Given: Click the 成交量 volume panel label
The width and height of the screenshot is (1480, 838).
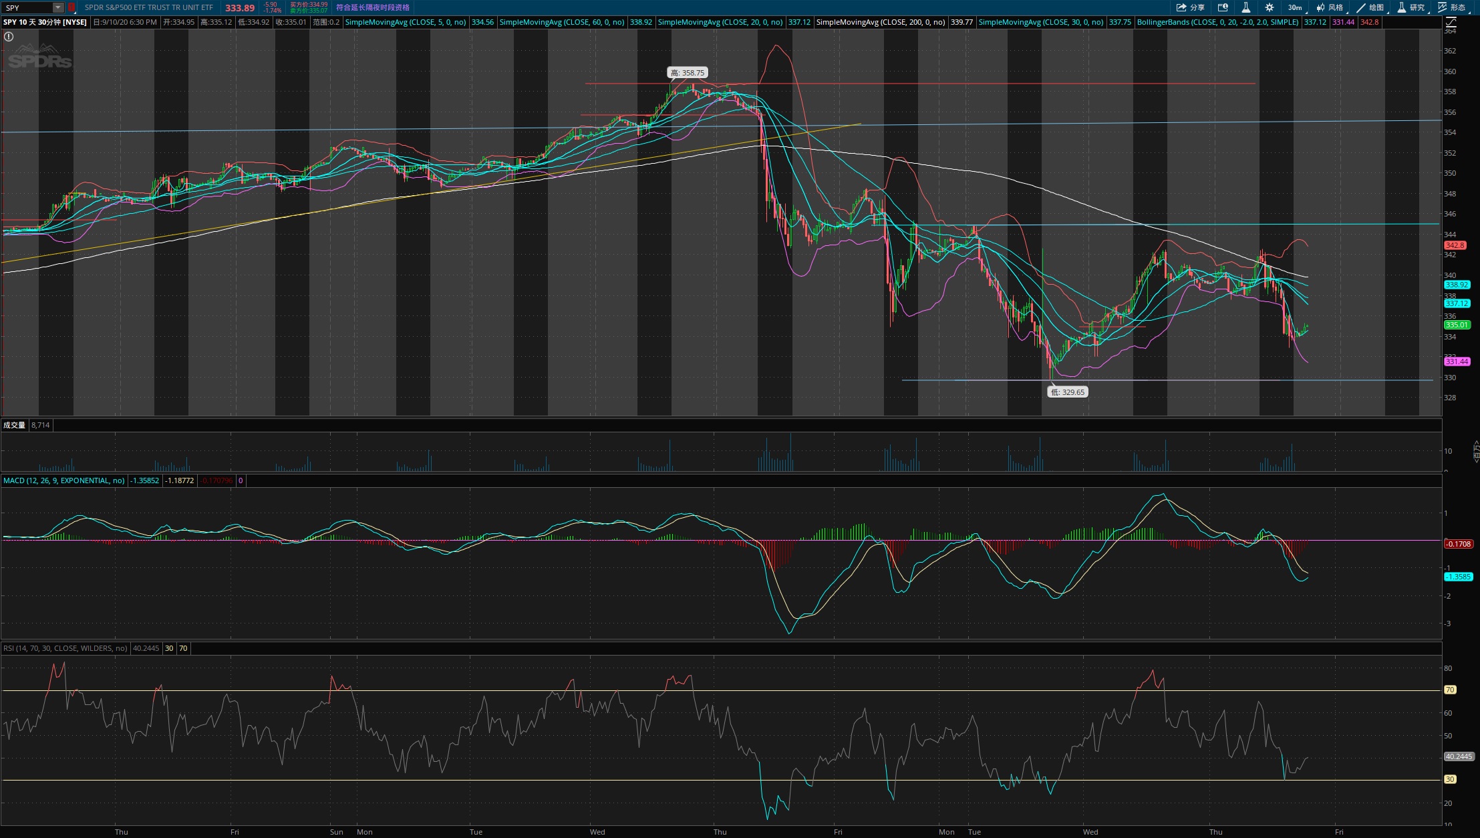Looking at the screenshot, I should pos(14,425).
